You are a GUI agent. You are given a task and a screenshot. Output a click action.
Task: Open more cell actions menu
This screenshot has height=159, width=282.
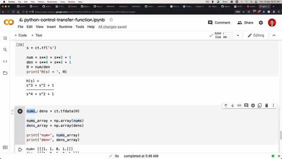[273, 106]
